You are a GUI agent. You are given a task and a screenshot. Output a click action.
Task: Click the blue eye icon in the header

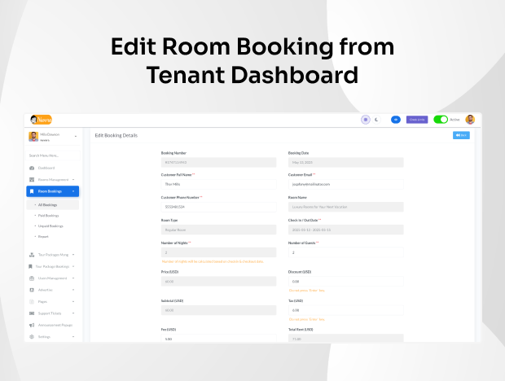pyautogui.click(x=396, y=120)
